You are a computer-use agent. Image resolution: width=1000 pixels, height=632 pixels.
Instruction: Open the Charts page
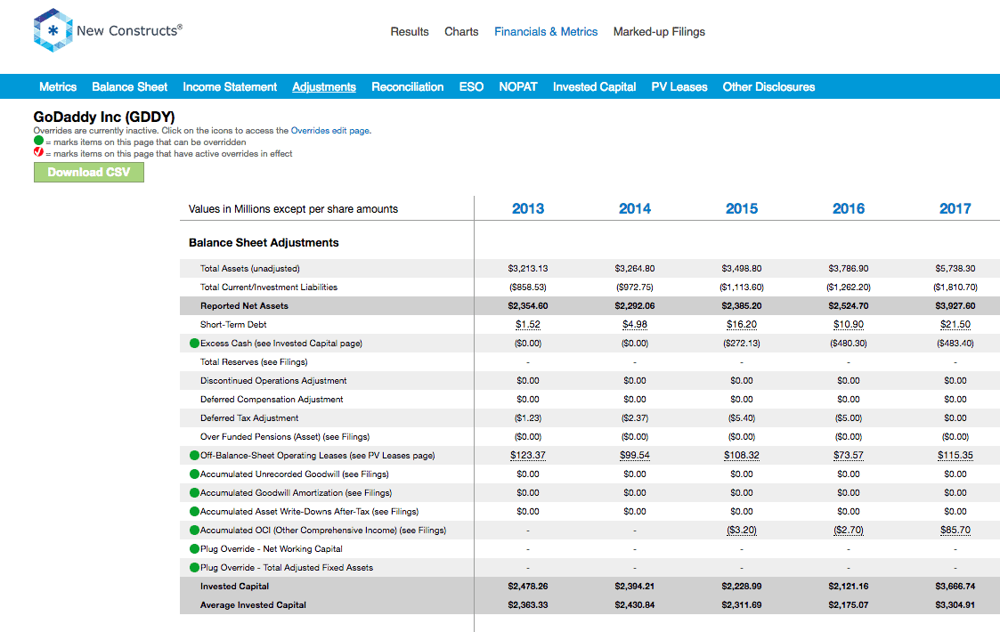tap(461, 32)
